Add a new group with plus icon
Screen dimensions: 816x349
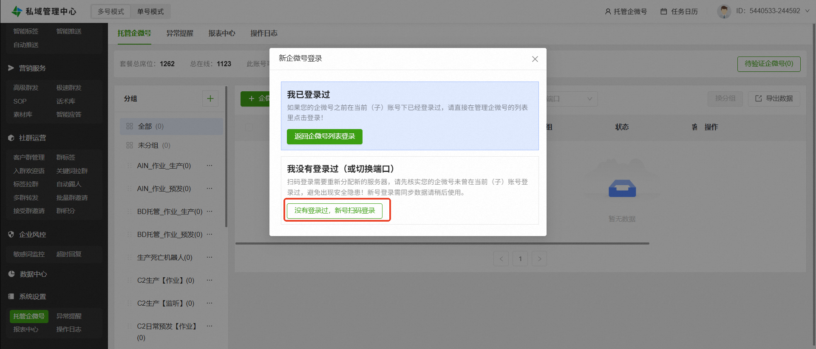(210, 99)
